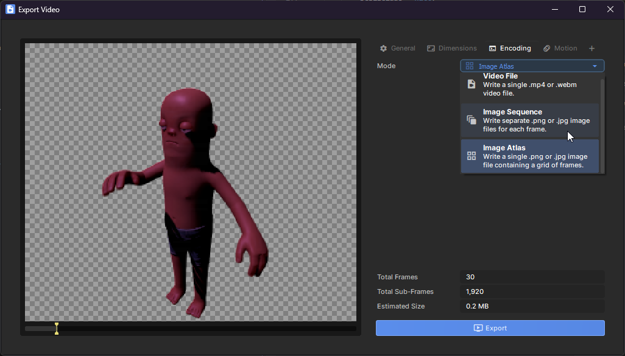
Task: Click the Estimated Size value field
Action: pyautogui.click(x=532, y=306)
